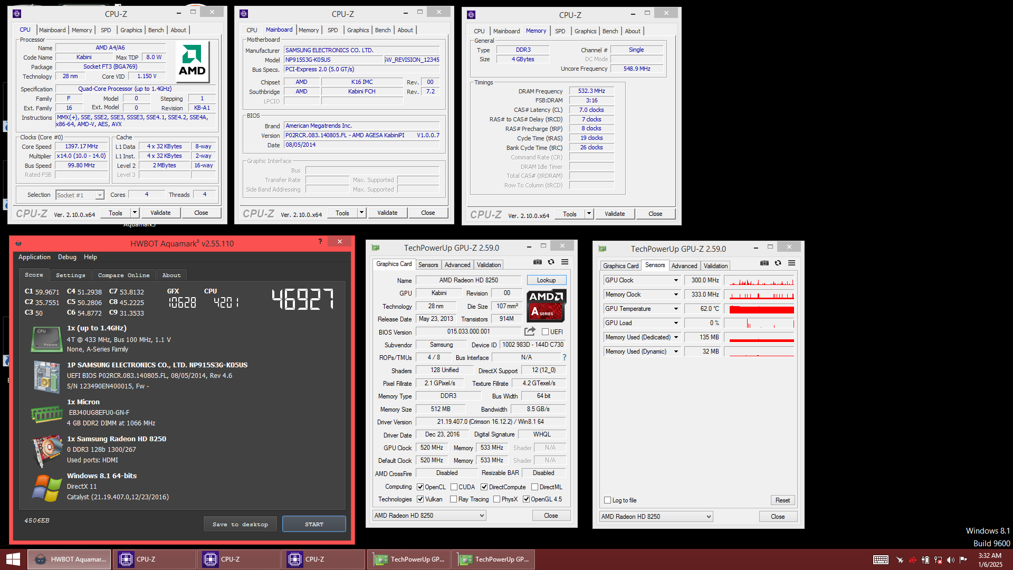Open Compare Online tab in Aquamark
The width and height of the screenshot is (1013, 570).
click(x=123, y=275)
